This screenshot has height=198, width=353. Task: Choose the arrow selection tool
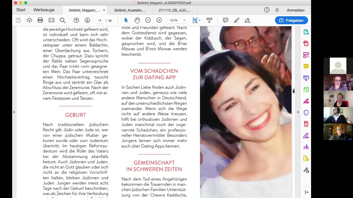(126, 20)
